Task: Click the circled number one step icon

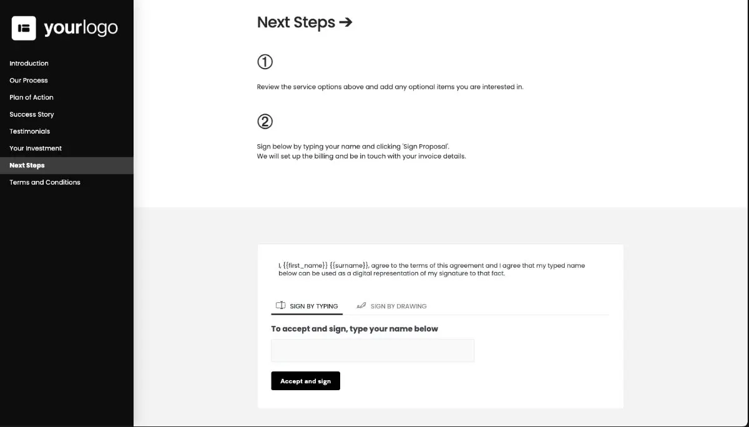Action: (x=265, y=62)
